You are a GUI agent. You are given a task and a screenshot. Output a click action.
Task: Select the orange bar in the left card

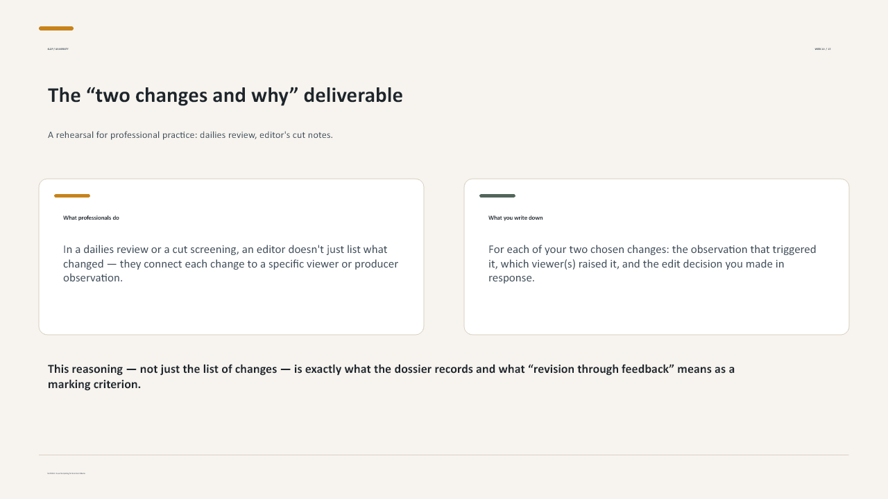(72, 196)
